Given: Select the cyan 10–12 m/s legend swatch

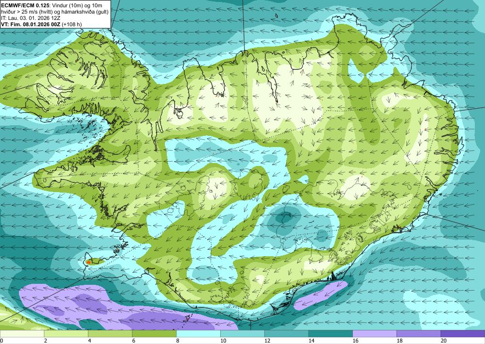Looking at the screenshot, I should point(242,334).
